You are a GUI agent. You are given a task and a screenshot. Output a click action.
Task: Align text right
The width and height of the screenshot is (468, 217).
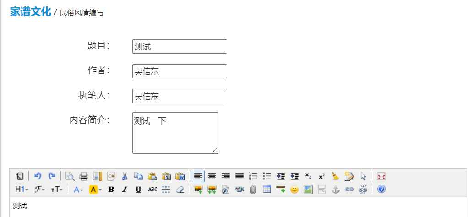coord(226,176)
